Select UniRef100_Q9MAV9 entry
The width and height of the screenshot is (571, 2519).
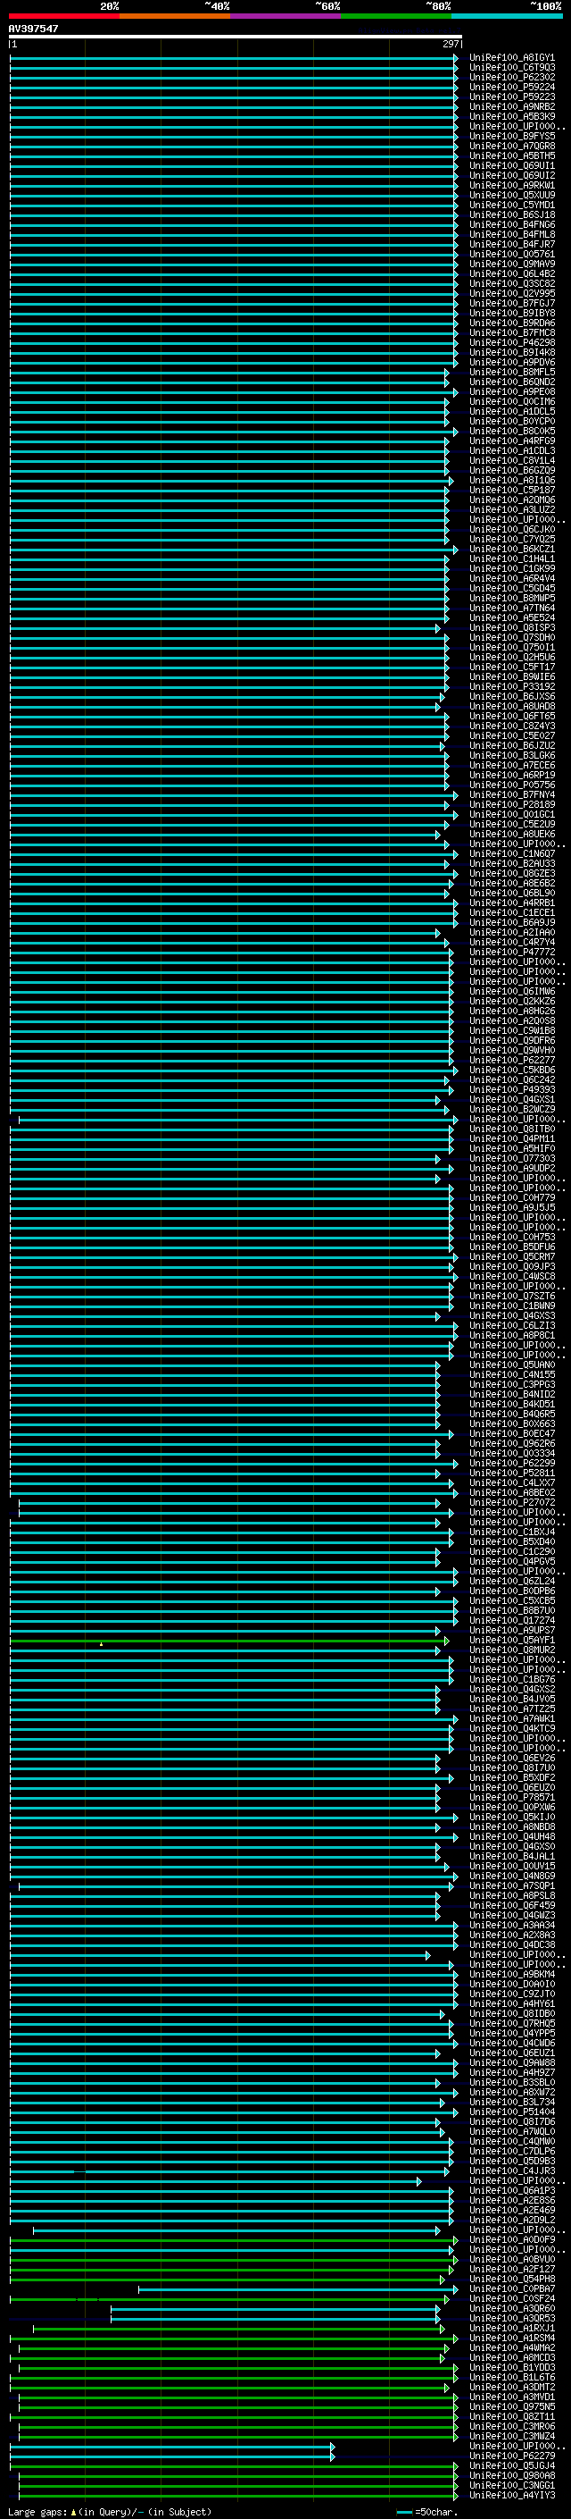coord(511,264)
